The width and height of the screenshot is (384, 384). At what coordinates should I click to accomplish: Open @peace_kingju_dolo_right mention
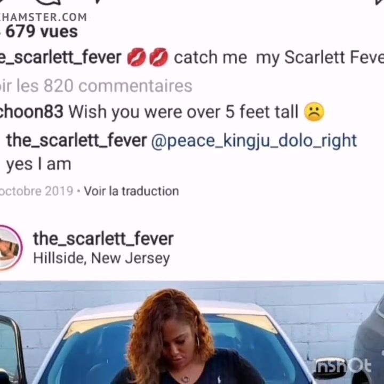coord(254,141)
